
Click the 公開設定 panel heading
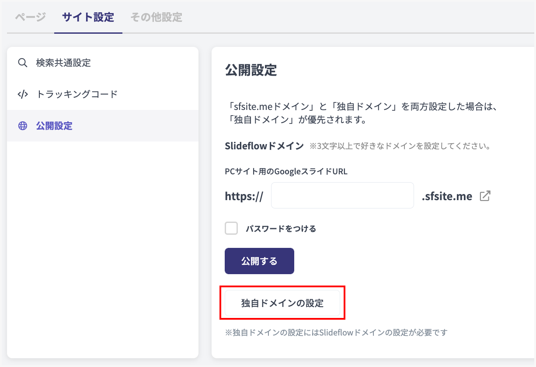251,70
